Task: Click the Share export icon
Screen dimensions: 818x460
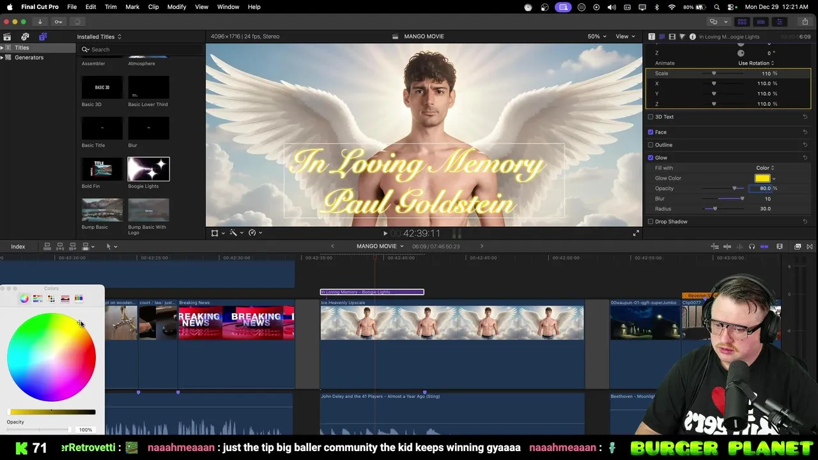Action: click(x=805, y=22)
